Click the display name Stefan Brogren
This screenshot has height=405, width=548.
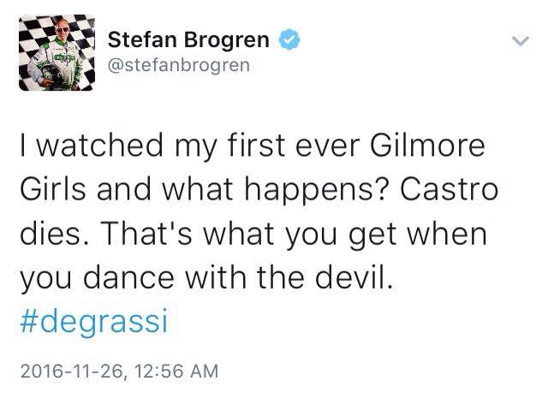(x=188, y=39)
